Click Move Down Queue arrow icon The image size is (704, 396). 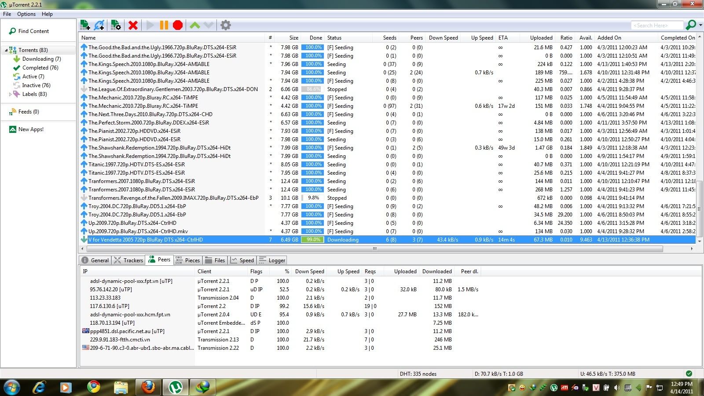point(209,25)
